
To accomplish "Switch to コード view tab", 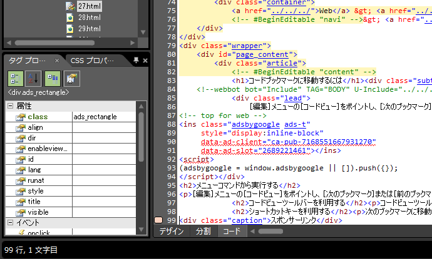I will 232,232.
